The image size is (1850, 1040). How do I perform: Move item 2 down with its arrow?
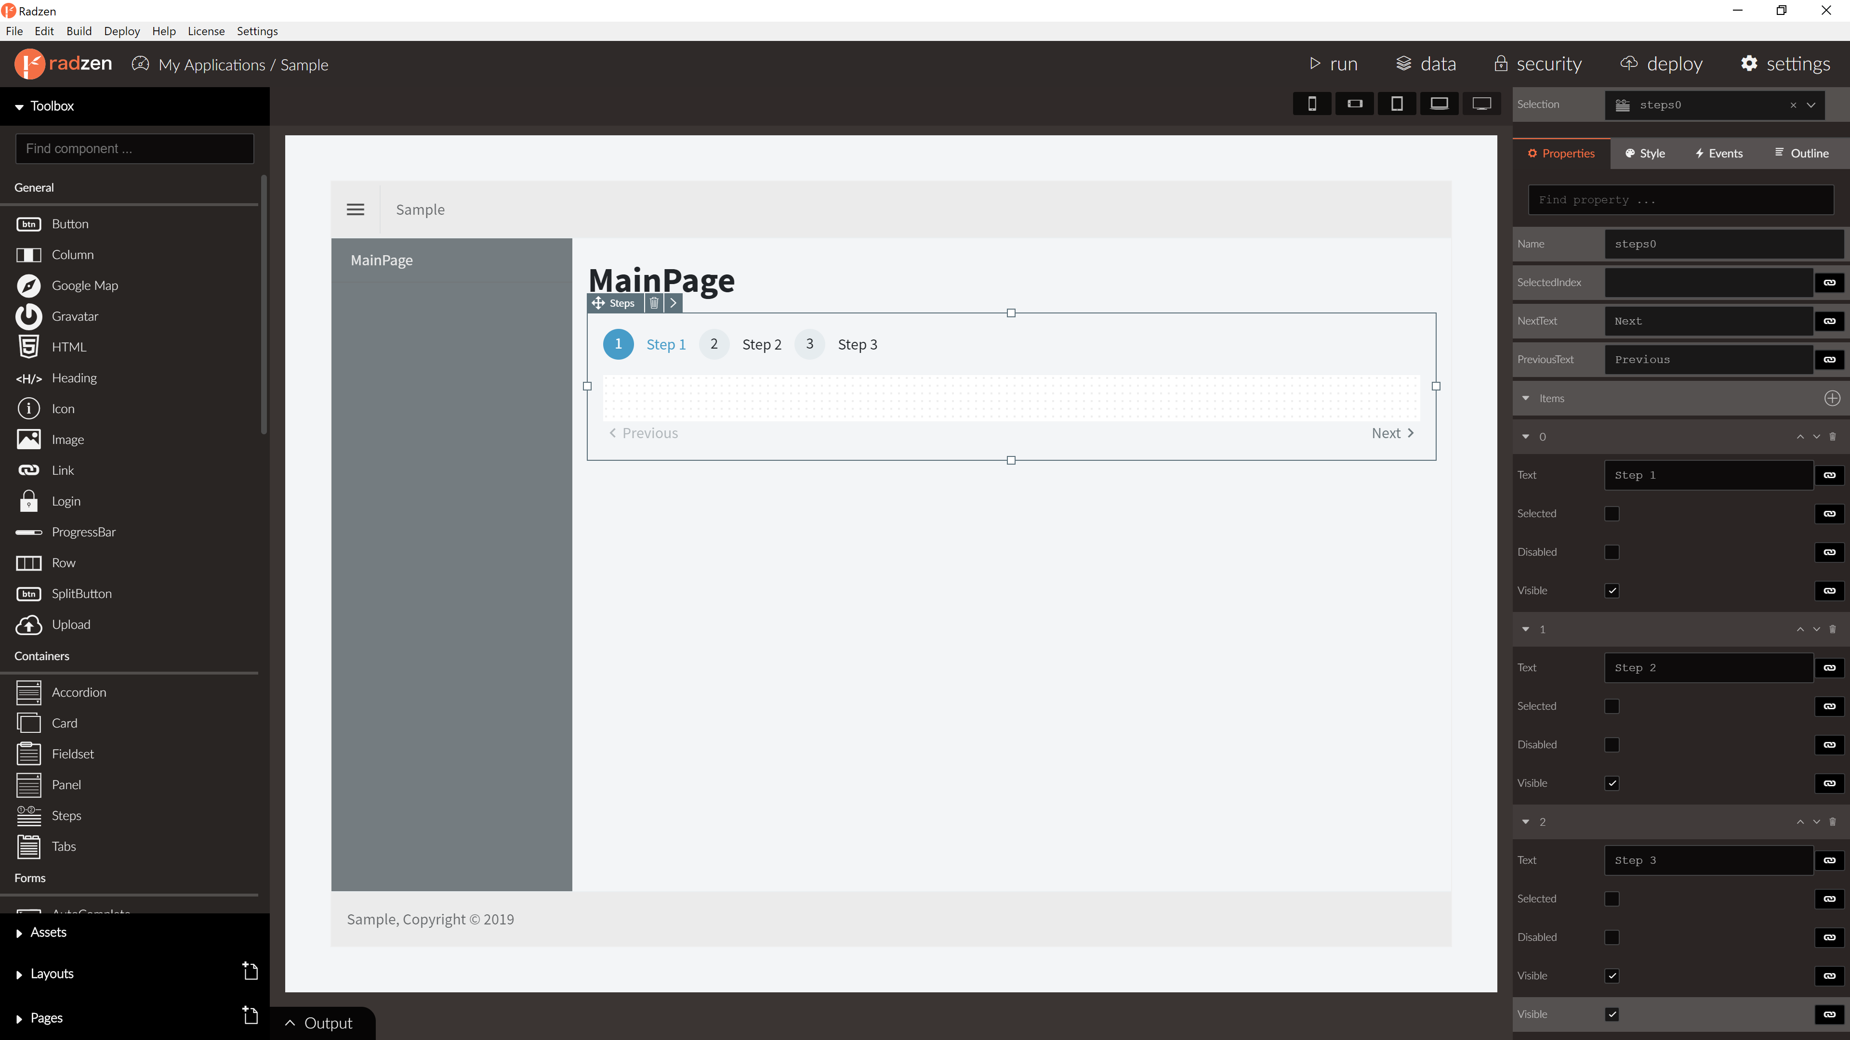[1816, 822]
